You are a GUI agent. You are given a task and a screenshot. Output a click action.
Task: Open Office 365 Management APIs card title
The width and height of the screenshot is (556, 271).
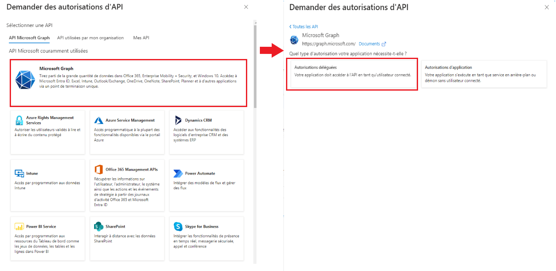(x=132, y=169)
